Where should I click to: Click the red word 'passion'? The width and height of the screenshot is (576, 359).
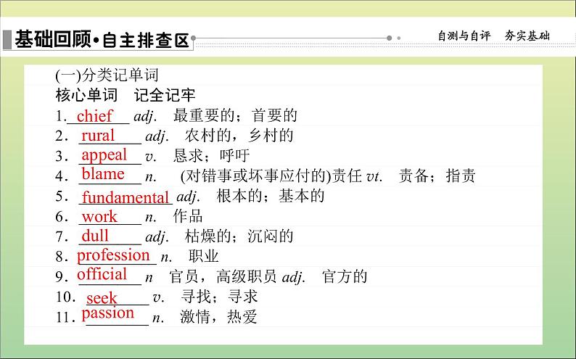pyautogui.click(x=107, y=313)
